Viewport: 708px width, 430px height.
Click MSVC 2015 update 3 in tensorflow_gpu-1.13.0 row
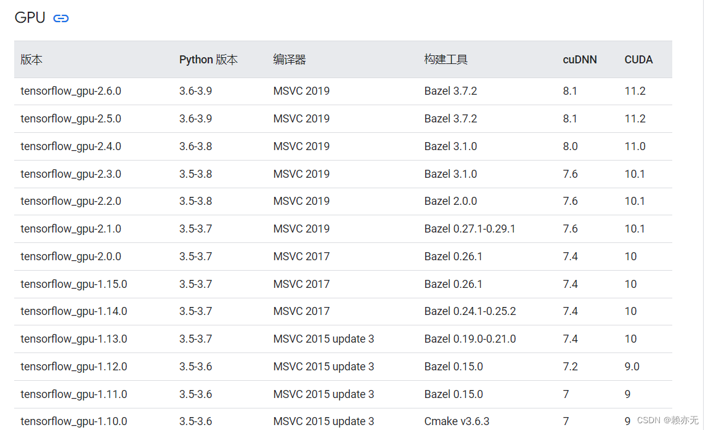click(x=323, y=339)
